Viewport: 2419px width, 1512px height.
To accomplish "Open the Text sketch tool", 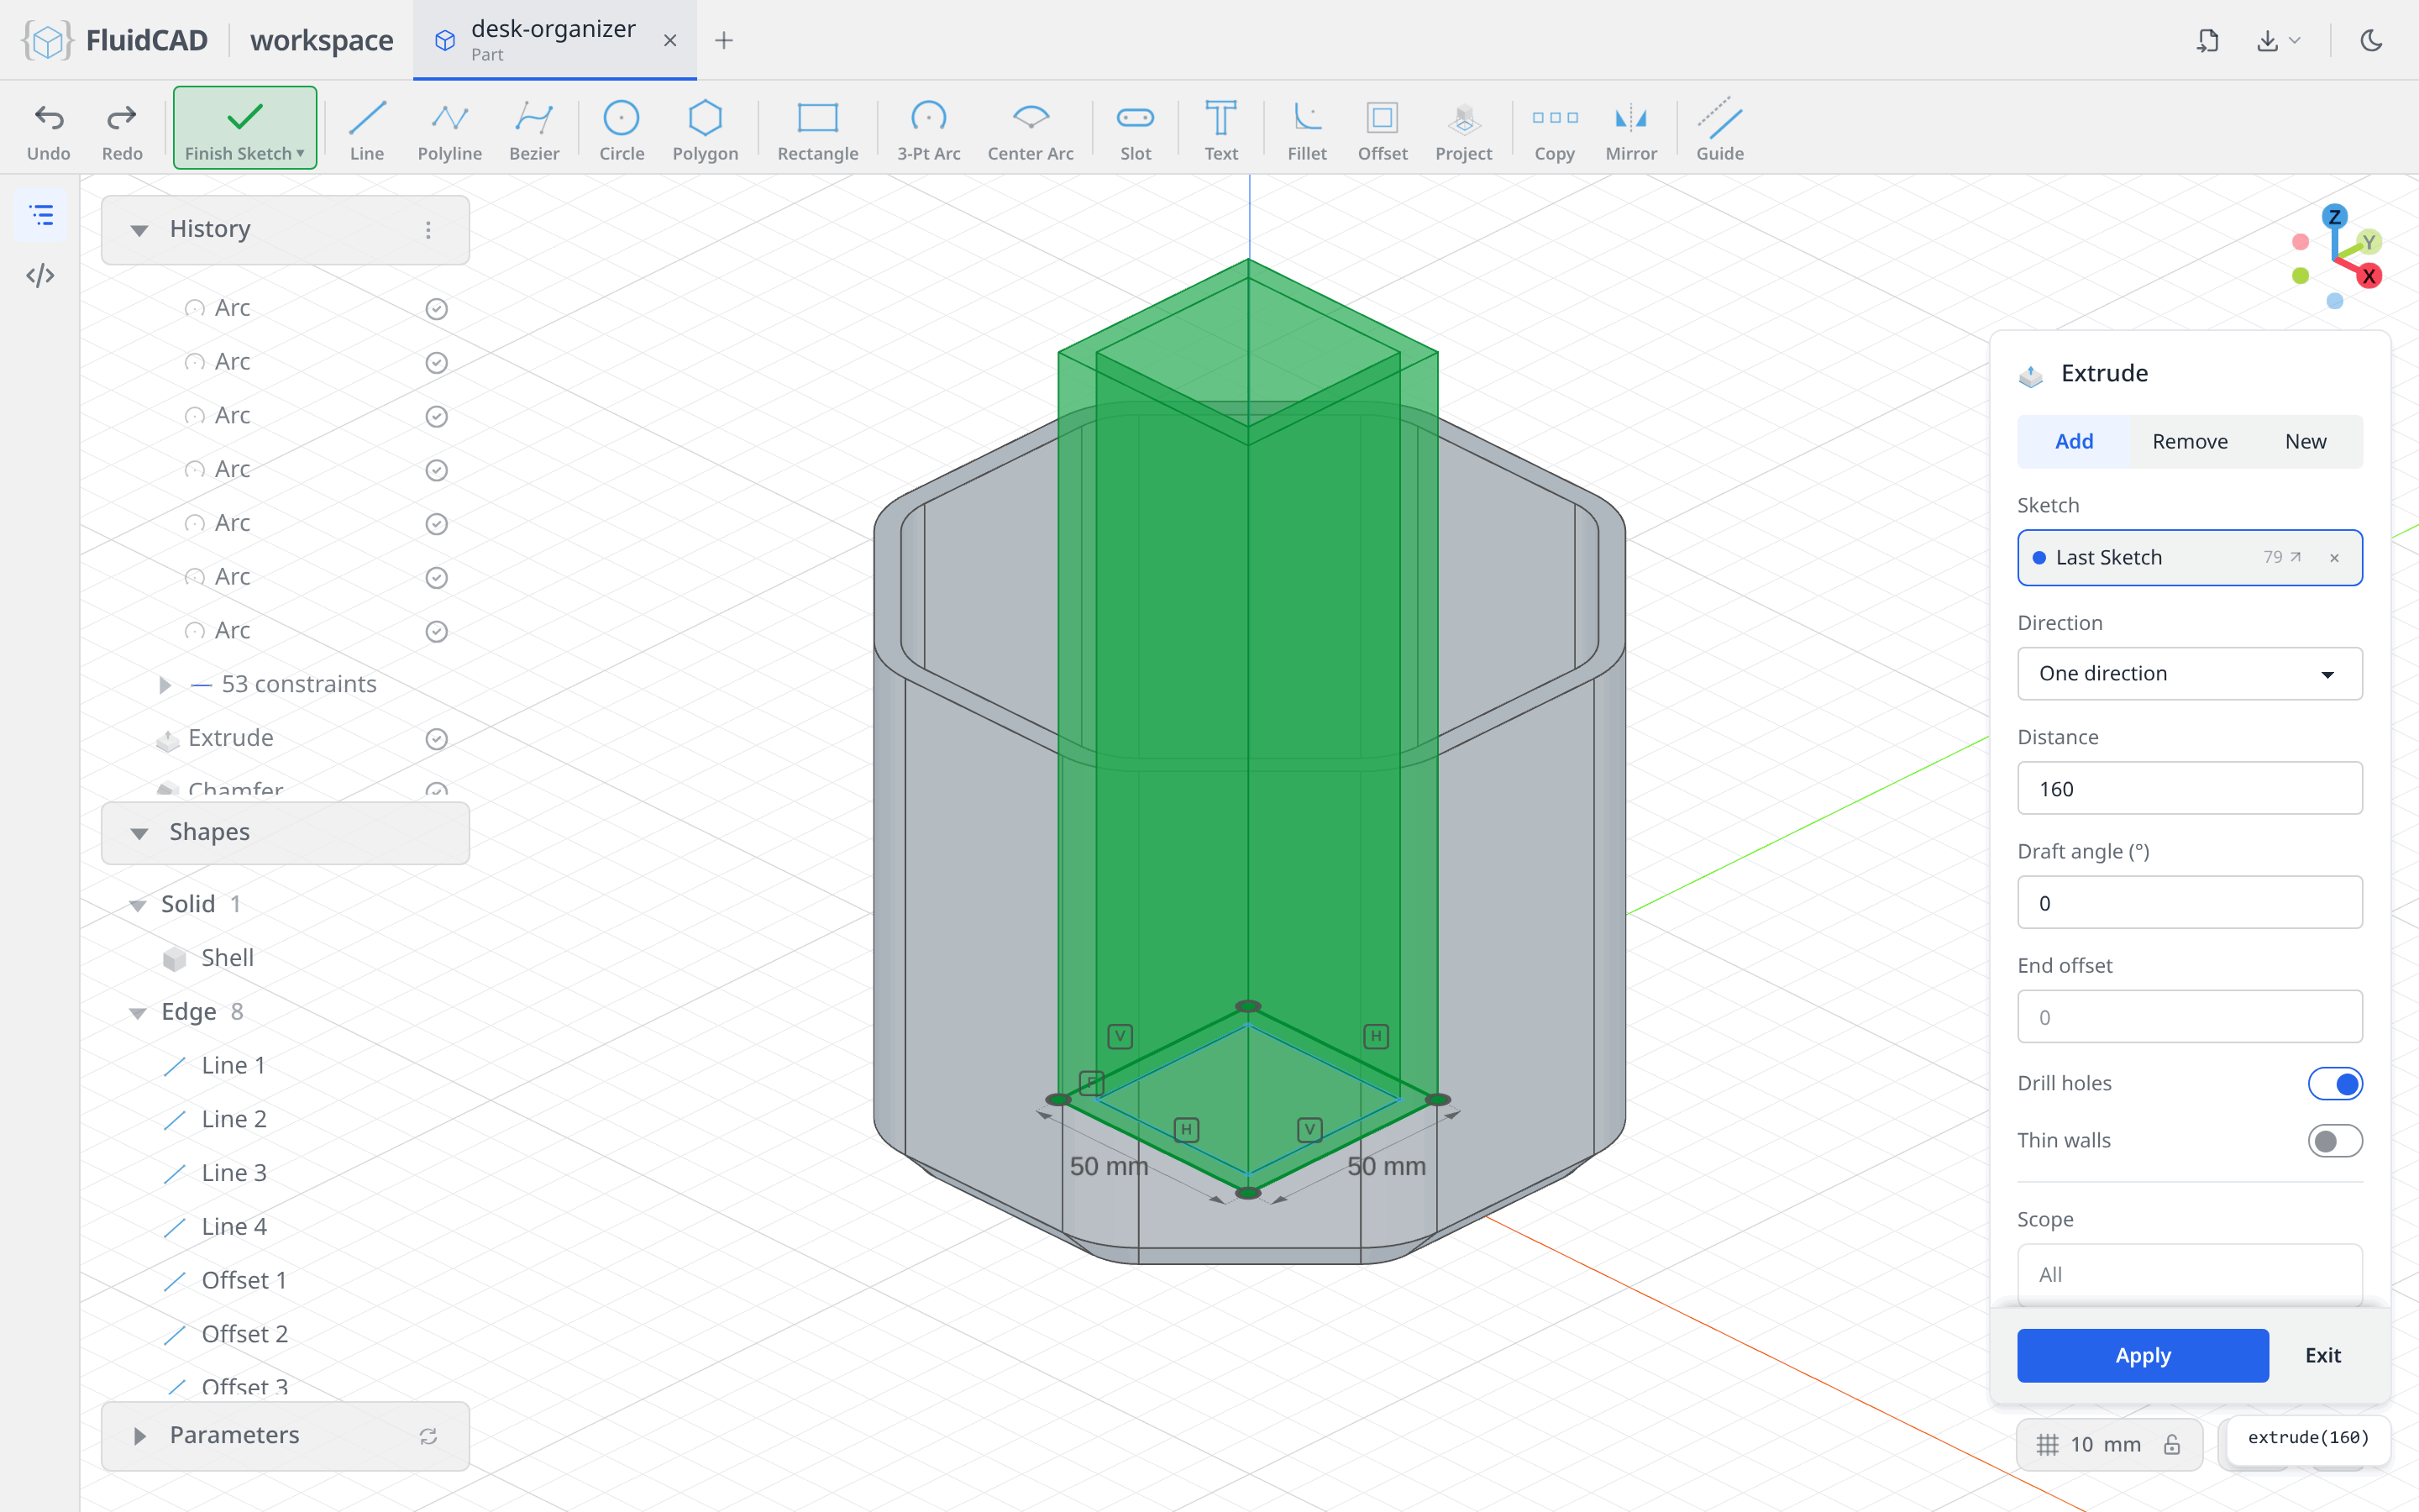I will [x=1220, y=129].
